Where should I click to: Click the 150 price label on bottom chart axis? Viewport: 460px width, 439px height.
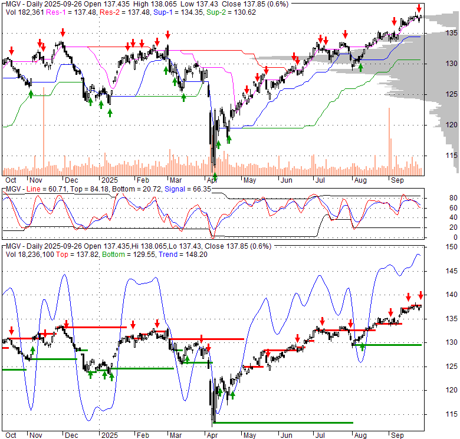coord(452,247)
